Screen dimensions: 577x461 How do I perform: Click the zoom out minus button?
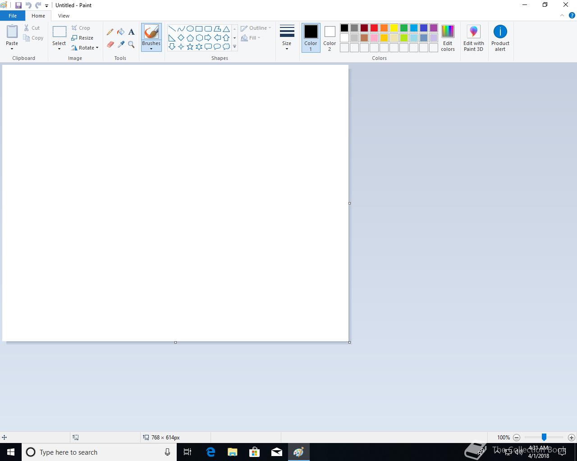517,437
